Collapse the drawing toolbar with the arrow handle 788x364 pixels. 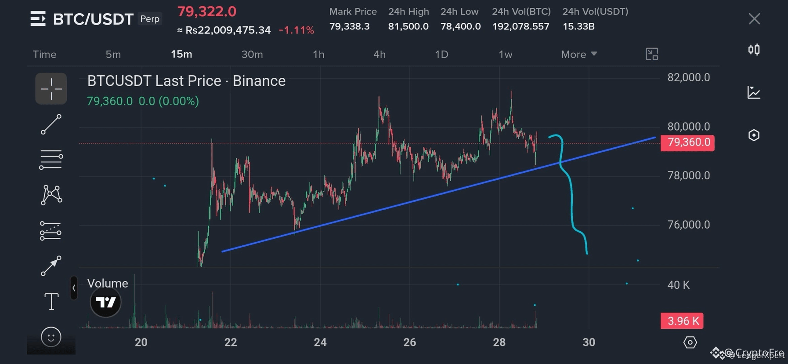(x=74, y=288)
